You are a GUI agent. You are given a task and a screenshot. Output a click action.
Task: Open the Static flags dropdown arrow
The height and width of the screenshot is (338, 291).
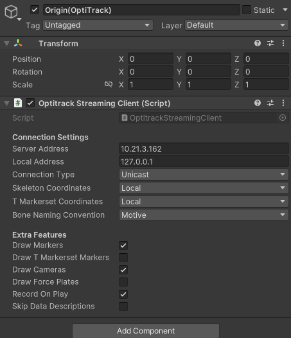[285, 10]
